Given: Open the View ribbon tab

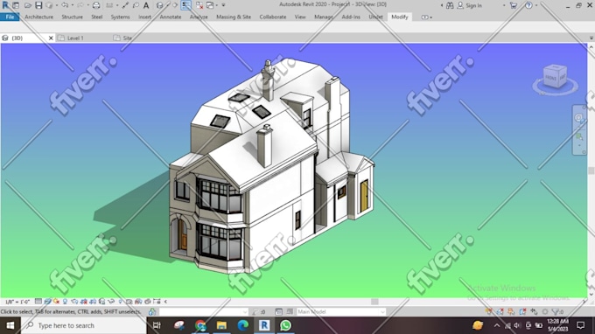Looking at the screenshot, I should point(300,17).
